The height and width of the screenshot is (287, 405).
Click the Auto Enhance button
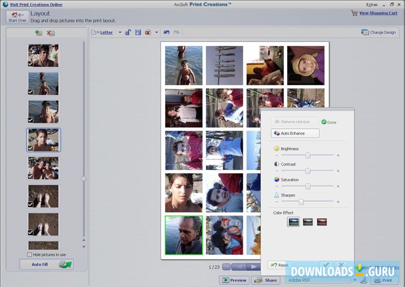(x=295, y=133)
